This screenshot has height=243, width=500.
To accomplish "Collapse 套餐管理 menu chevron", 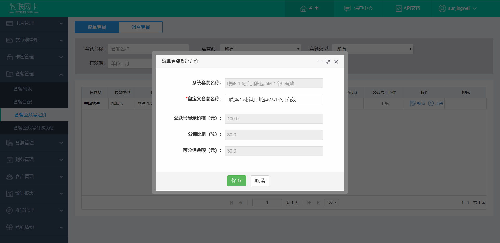I will [61, 75].
